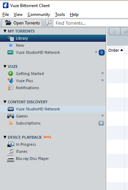
Task: Close the Getting Started sidebar entry
Action: tap(103, 73)
